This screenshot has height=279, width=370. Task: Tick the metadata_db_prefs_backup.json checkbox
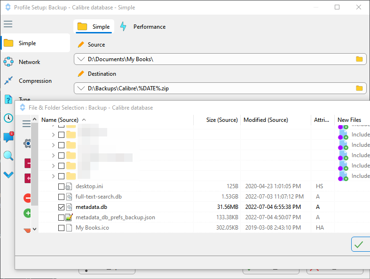click(x=61, y=217)
